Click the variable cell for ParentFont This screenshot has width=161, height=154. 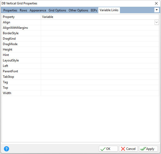[100, 71]
